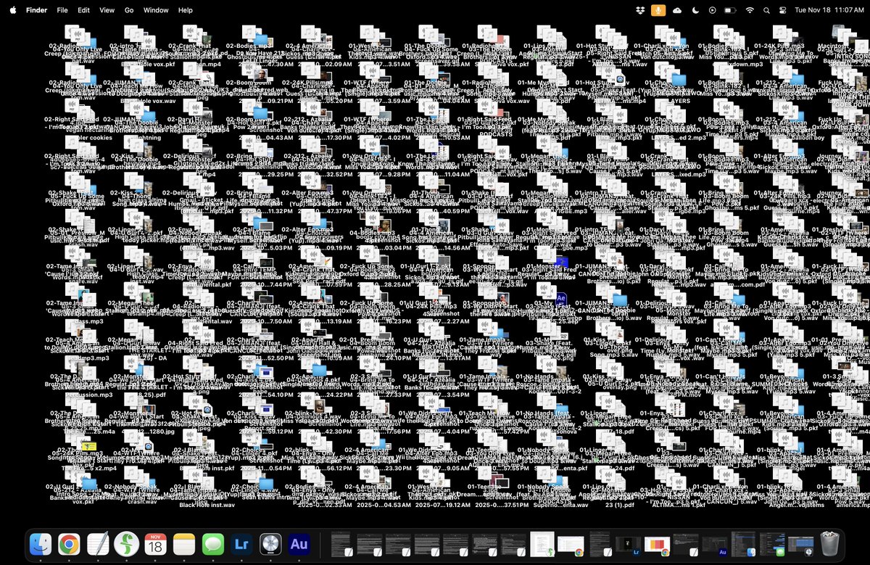Open the Finder menu

click(x=36, y=10)
